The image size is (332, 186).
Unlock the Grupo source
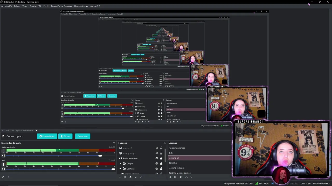[x=161, y=164]
